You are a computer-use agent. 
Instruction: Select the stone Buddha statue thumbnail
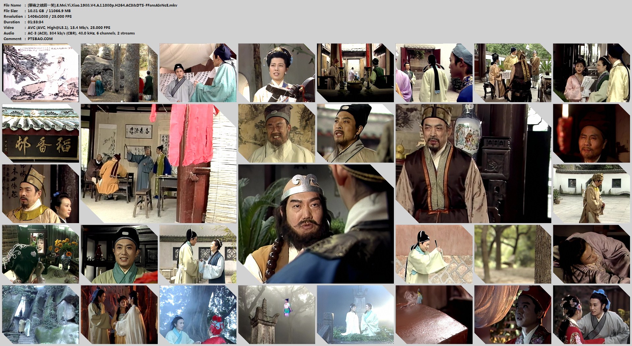coord(119,73)
